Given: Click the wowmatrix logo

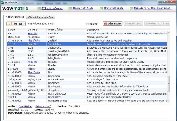Looking at the screenshot, I should point(15,8).
